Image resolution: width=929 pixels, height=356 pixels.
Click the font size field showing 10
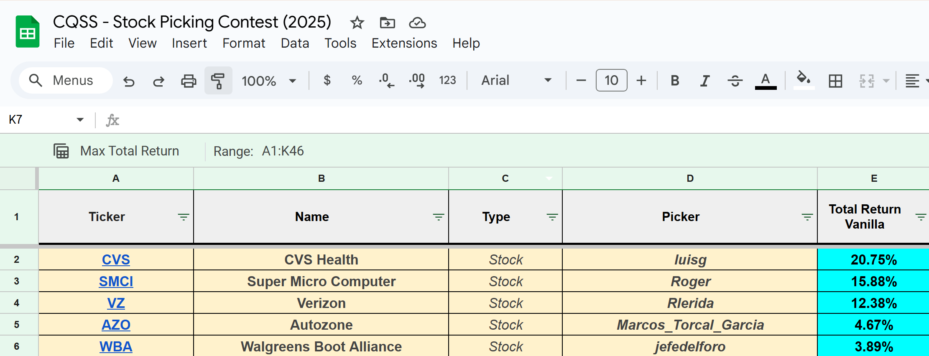tap(611, 80)
